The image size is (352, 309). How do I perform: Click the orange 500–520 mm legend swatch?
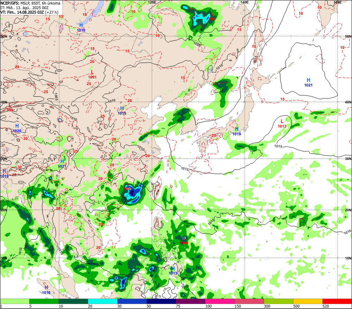[x=308, y=301]
